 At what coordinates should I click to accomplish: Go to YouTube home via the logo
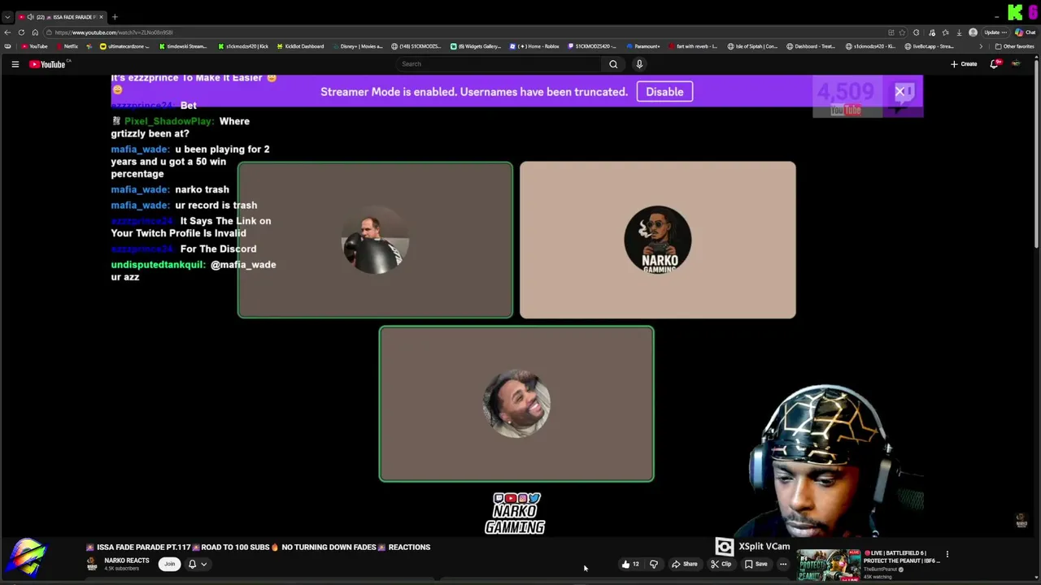[47, 64]
